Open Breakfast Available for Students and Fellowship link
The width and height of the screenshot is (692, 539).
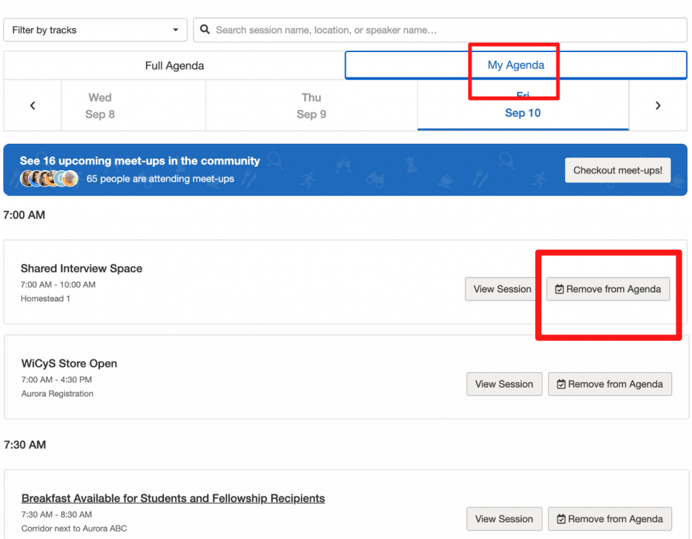pyautogui.click(x=173, y=498)
